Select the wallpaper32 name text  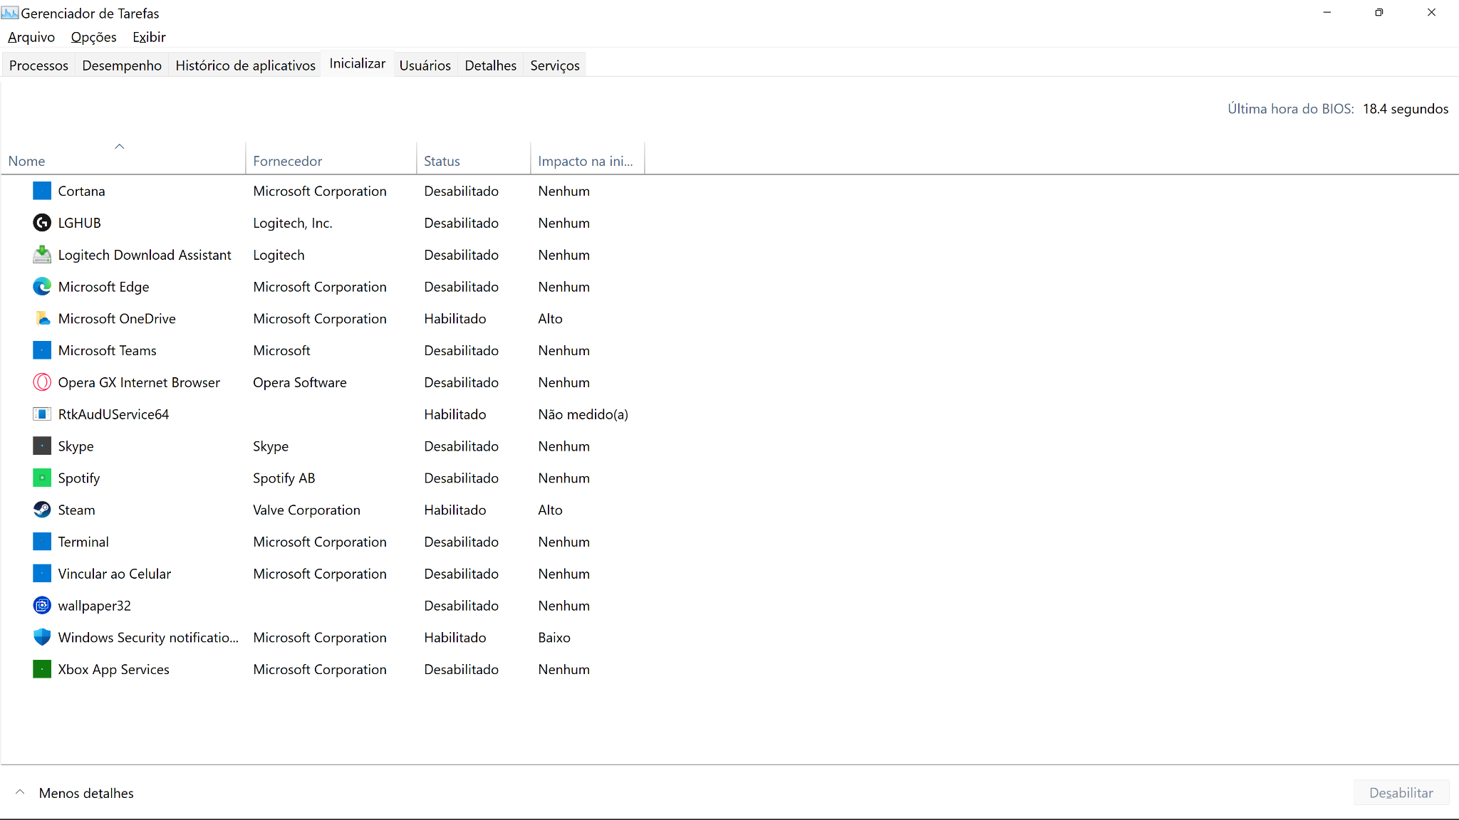[94, 606]
